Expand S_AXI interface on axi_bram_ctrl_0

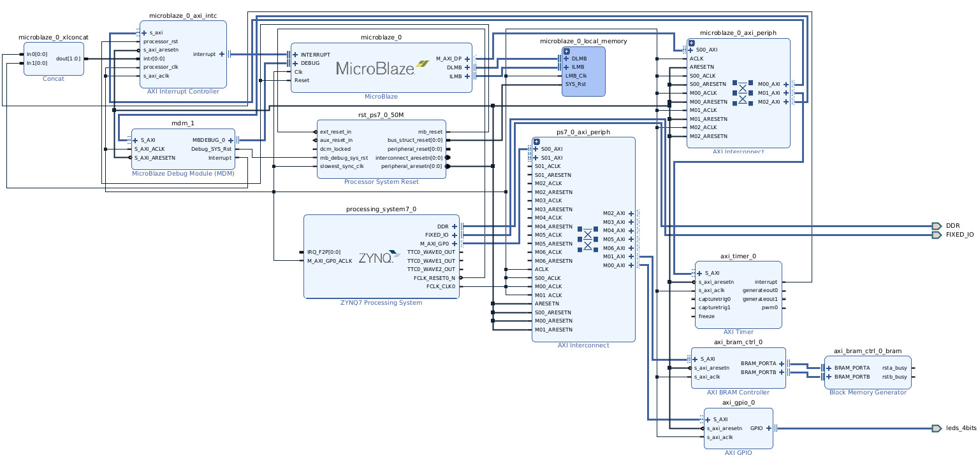coord(696,359)
